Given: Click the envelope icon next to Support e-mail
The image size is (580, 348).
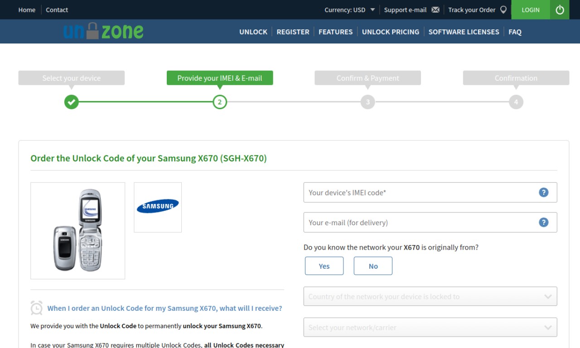Looking at the screenshot, I should (435, 10).
